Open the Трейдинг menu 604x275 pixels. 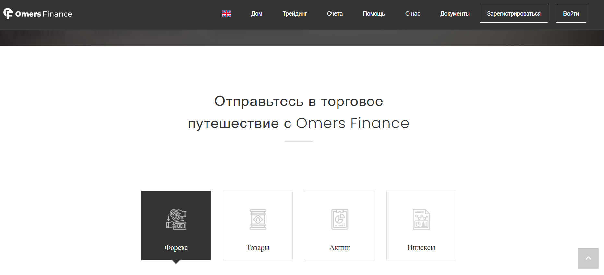294,14
